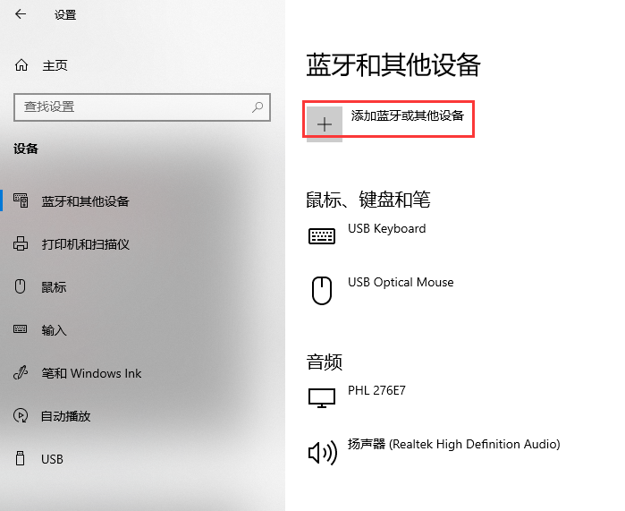Open 打印机和扫描仪 settings page
This screenshot has height=511, width=625.
pyautogui.click(x=86, y=244)
